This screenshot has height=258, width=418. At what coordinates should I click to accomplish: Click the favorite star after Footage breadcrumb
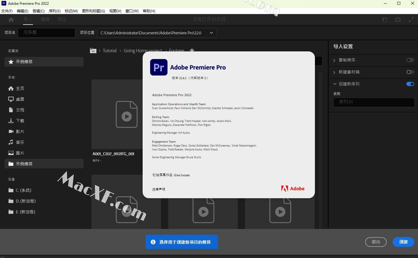(192, 50)
